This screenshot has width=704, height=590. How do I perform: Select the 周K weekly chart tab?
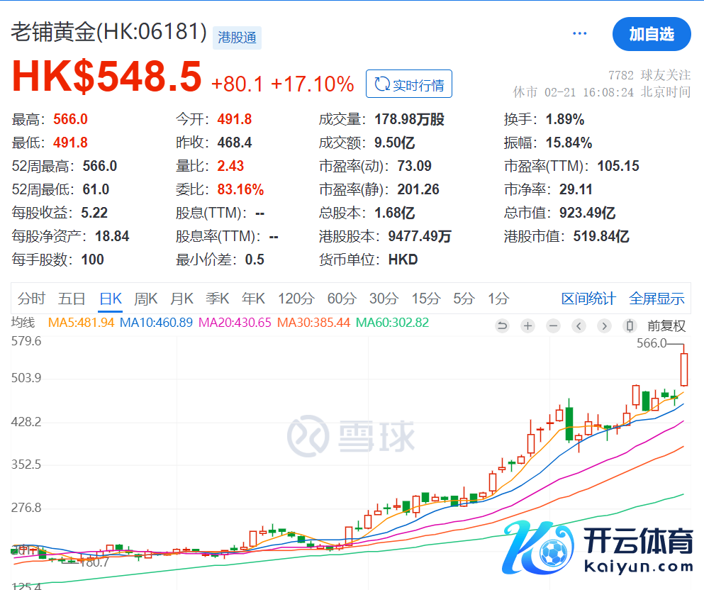coord(145,299)
